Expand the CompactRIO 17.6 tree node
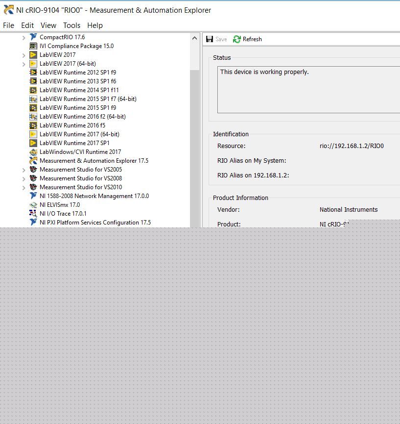Screen dimensions: 400x424 coord(24,38)
